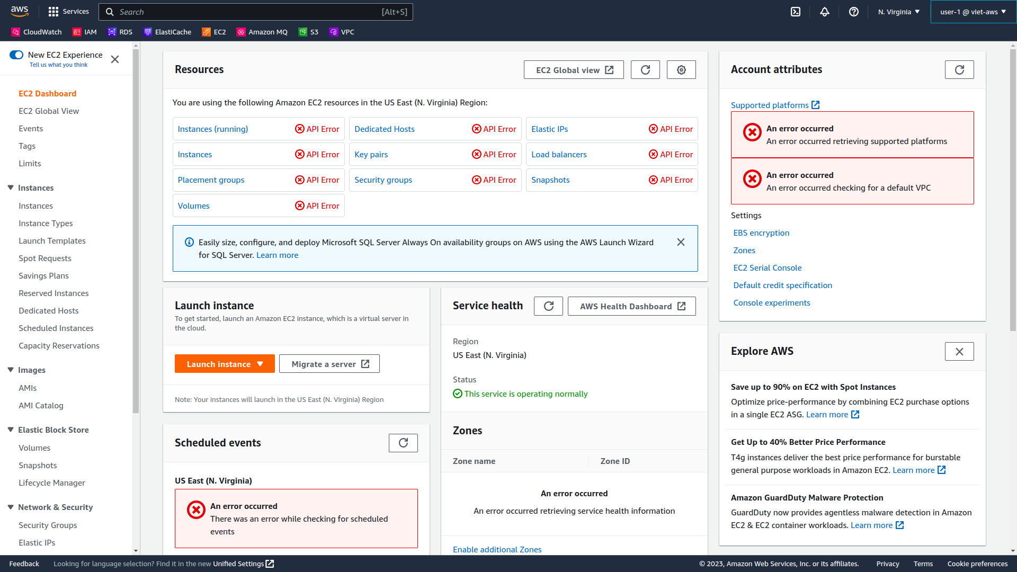The height and width of the screenshot is (572, 1017).
Task: Close the Explore AWS panel
Action: point(959,352)
